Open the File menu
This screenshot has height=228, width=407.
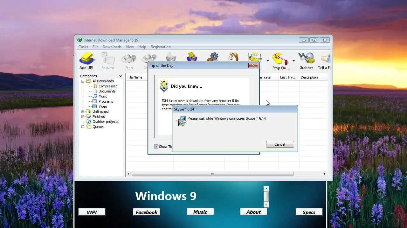tap(95, 47)
